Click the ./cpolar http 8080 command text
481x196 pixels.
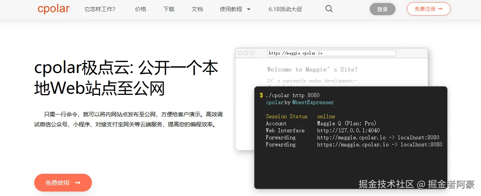pyautogui.click(x=292, y=95)
